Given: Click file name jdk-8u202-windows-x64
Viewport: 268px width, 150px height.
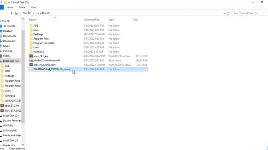Looking at the screenshot, I should click(x=46, y=60).
